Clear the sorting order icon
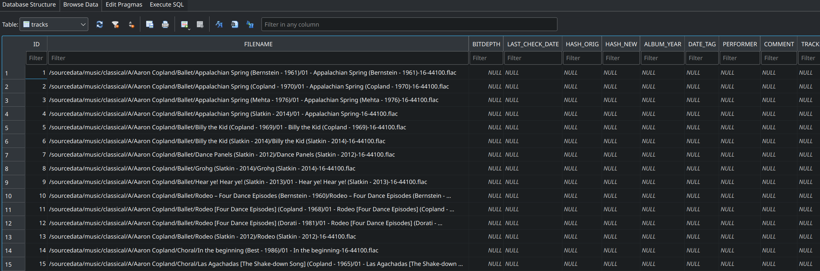The width and height of the screenshot is (820, 271). [131, 24]
